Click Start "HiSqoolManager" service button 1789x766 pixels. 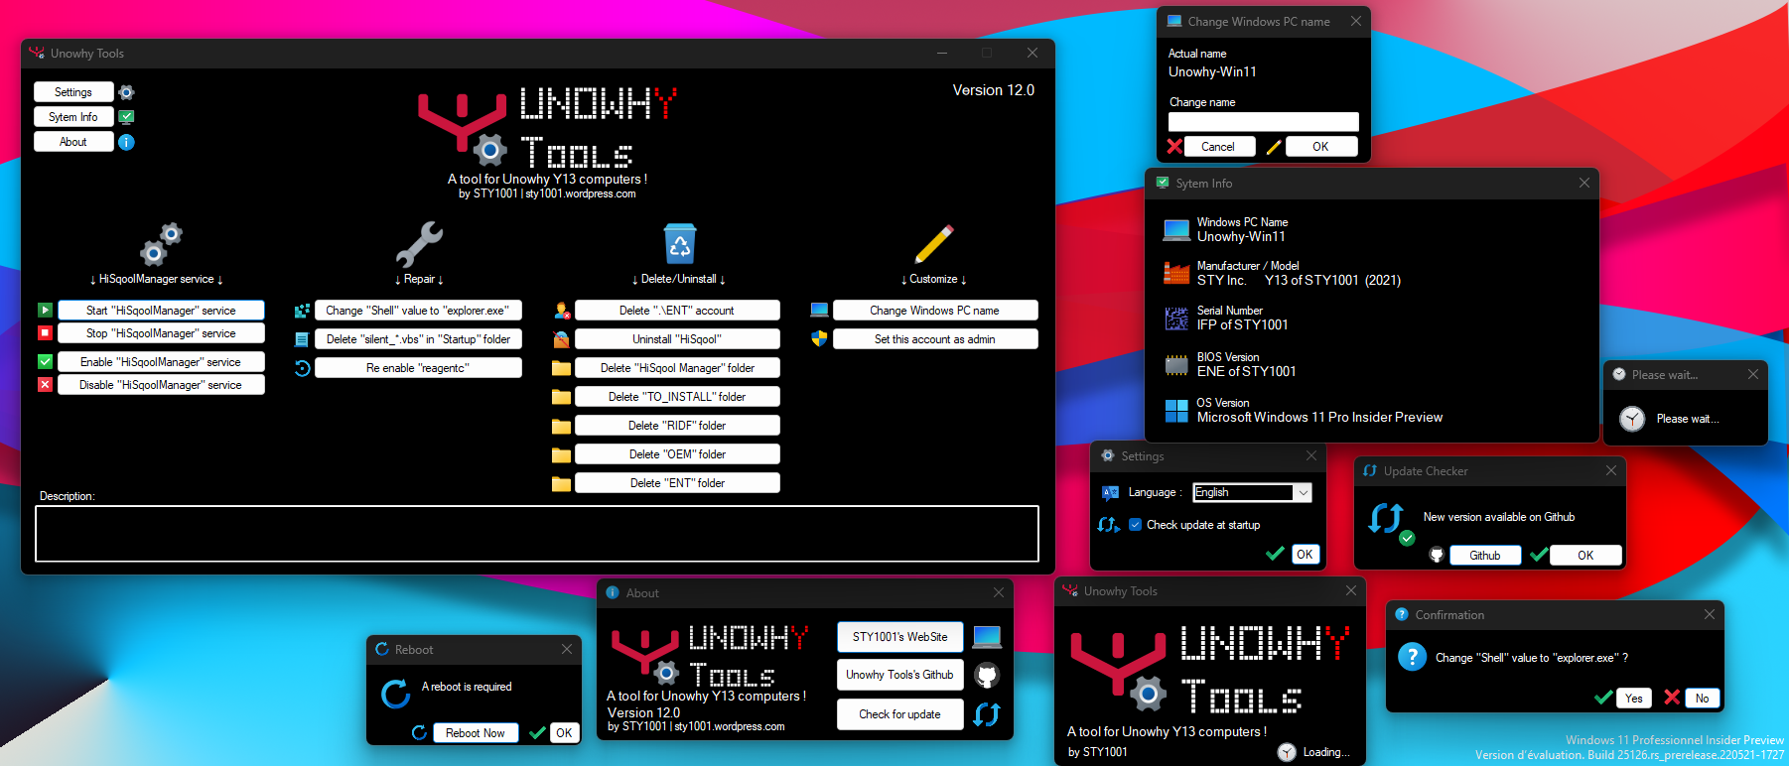pos(161,311)
